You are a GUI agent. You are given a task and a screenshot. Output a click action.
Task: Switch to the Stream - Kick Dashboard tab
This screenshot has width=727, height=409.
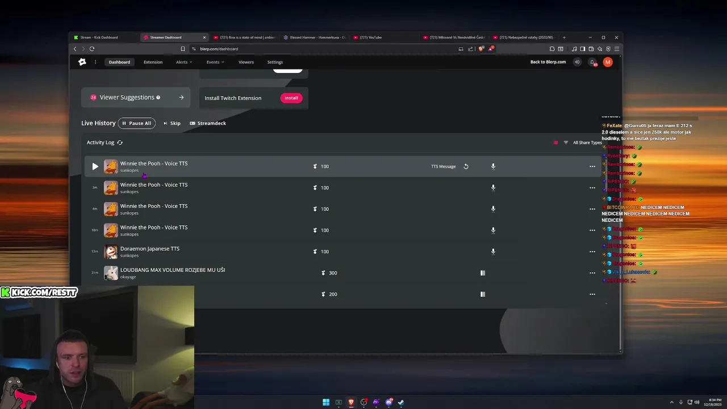point(105,37)
